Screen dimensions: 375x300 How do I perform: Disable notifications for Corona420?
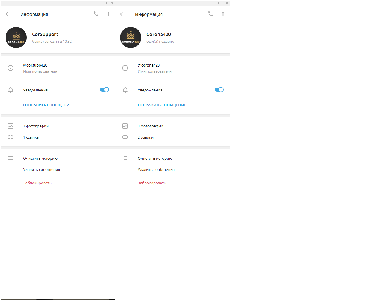pos(219,90)
